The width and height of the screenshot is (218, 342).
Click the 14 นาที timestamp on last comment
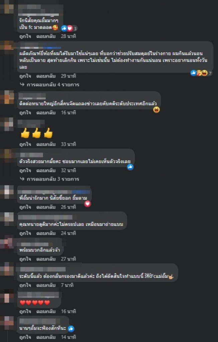pos(68,337)
